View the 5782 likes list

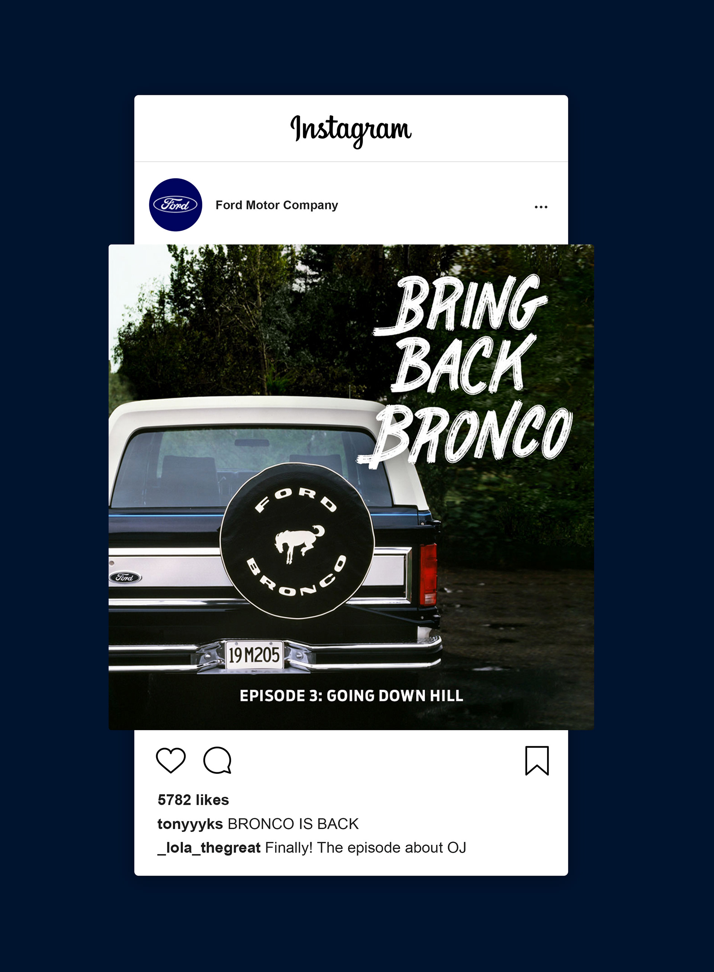193,800
